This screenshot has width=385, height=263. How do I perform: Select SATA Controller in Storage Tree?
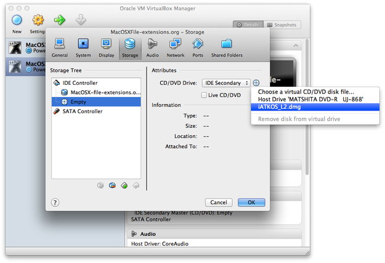point(96,111)
